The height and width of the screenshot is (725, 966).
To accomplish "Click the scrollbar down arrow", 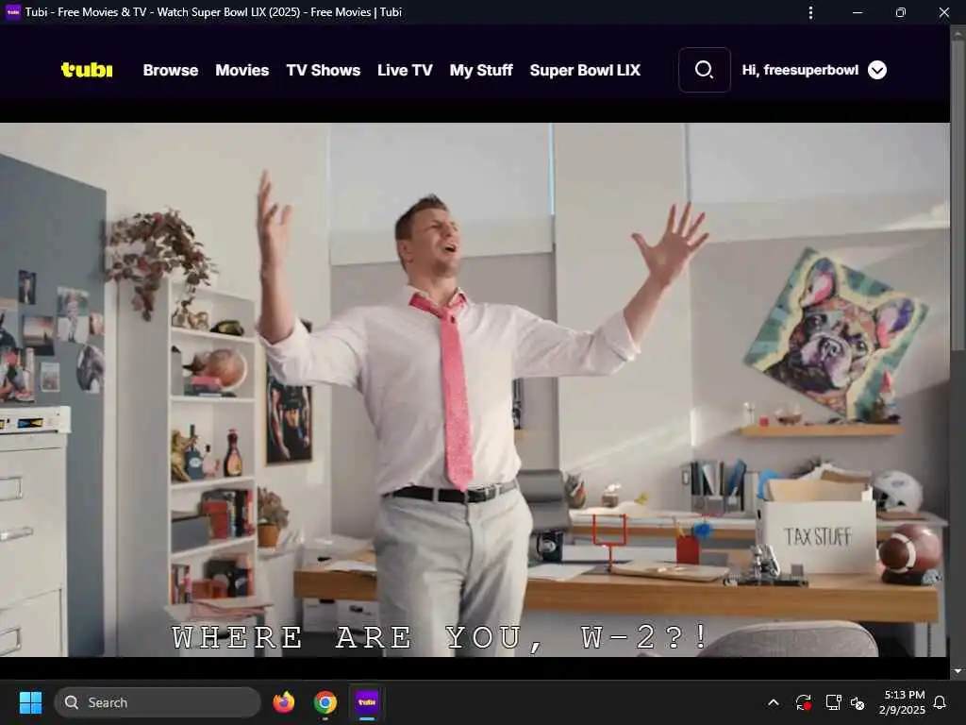I will point(958,671).
